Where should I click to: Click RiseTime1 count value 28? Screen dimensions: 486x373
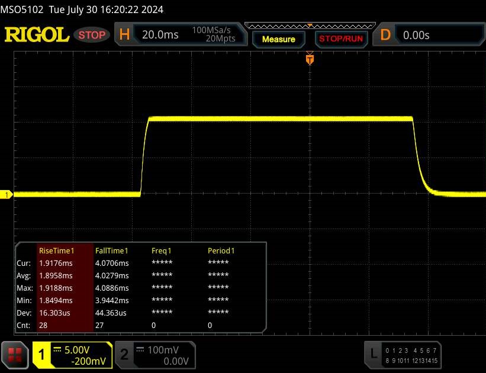(43, 325)
